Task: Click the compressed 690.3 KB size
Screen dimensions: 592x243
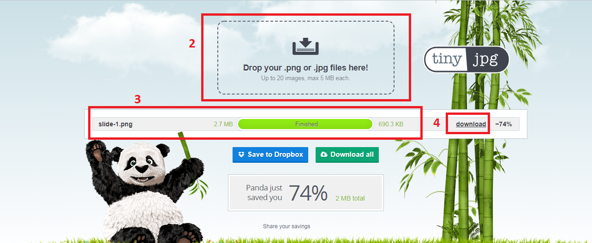Action: (x=391, y=124)
